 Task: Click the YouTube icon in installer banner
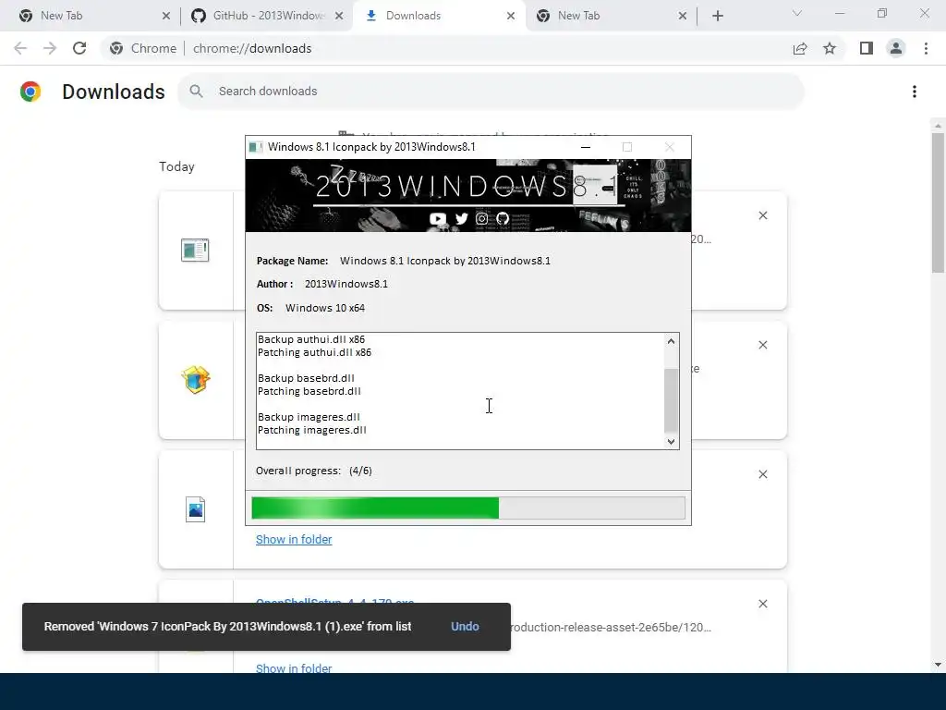(437, 218)
